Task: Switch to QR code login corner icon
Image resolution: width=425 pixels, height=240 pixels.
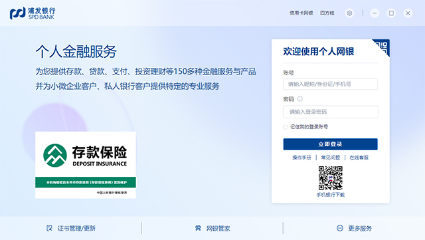Action: tap(382, 47)
